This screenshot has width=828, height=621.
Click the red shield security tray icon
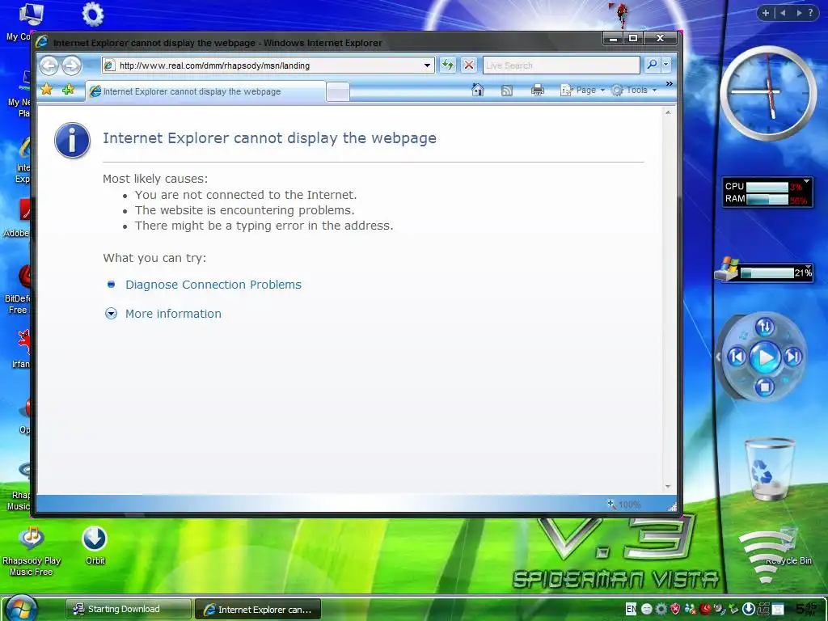tap(675, 609)
